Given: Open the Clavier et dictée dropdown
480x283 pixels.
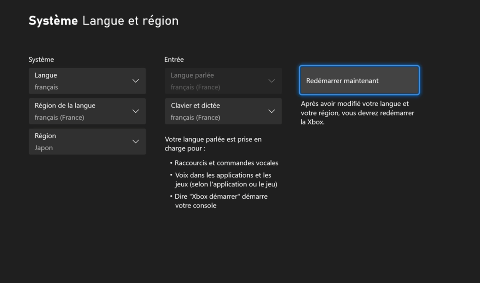Looking at the screenshot, I should 223,111.
